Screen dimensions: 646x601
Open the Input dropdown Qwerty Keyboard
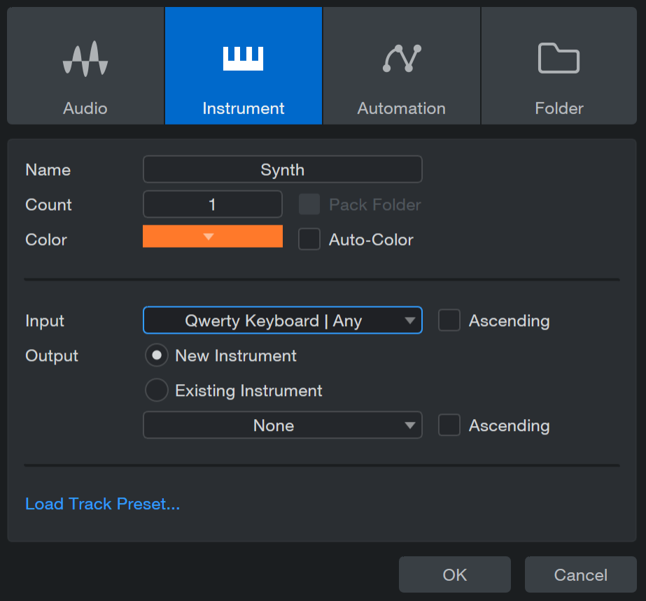click(x=283, y=320)
